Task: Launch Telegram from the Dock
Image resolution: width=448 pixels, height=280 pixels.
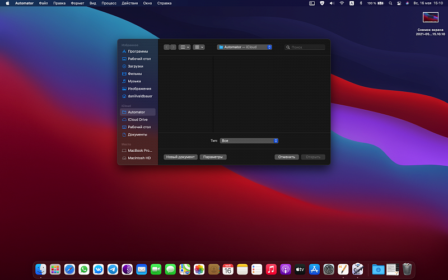Action: click(113, 269)
